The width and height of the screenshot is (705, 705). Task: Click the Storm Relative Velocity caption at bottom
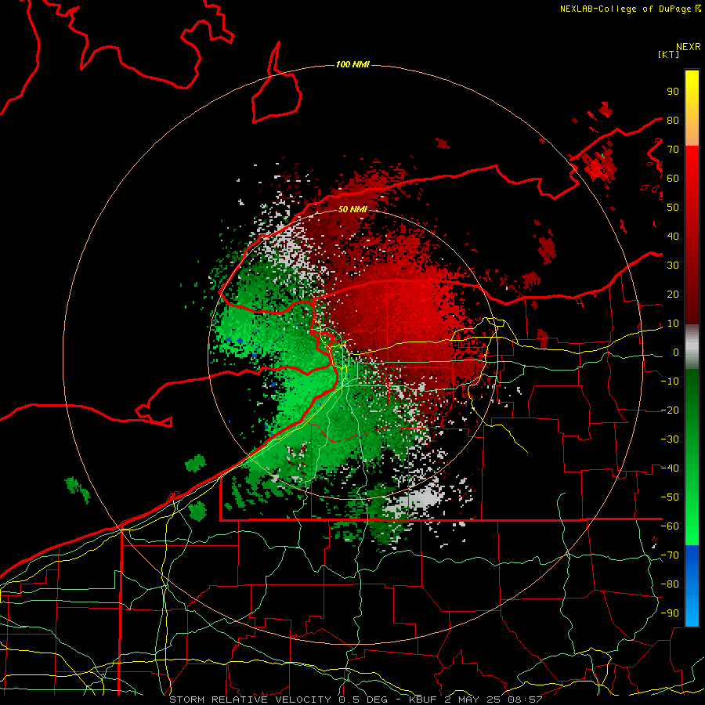pyautogui.click(x=356, y=700)
